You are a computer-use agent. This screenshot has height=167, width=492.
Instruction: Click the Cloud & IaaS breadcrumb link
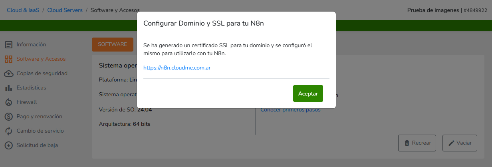click(23, 10)
